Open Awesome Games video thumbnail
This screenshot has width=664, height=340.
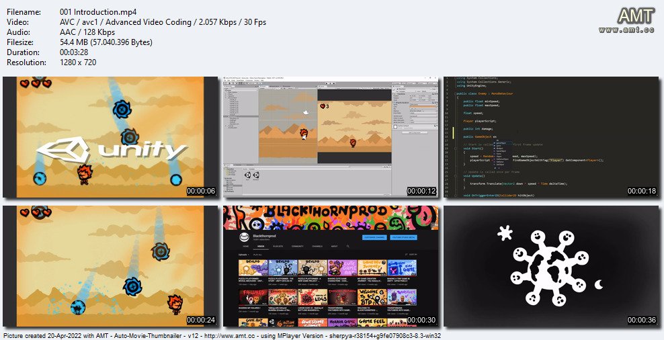click(x=313, y=323)
